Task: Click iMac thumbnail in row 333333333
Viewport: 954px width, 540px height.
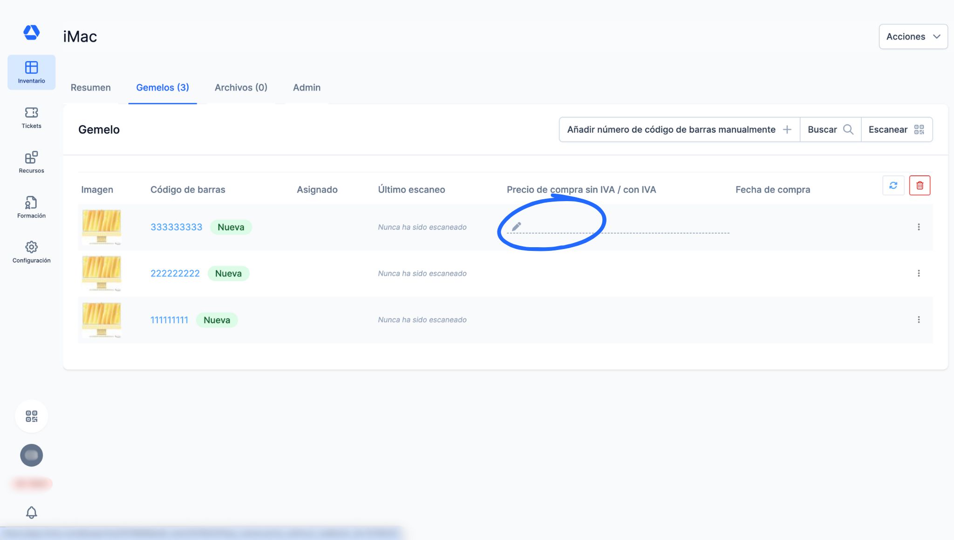Action: [x=102, y=227]
